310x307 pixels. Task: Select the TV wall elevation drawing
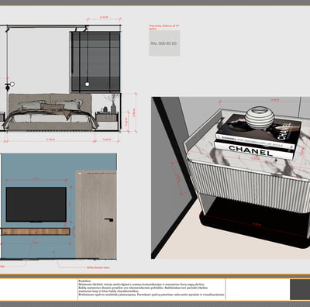click(58, 206)
